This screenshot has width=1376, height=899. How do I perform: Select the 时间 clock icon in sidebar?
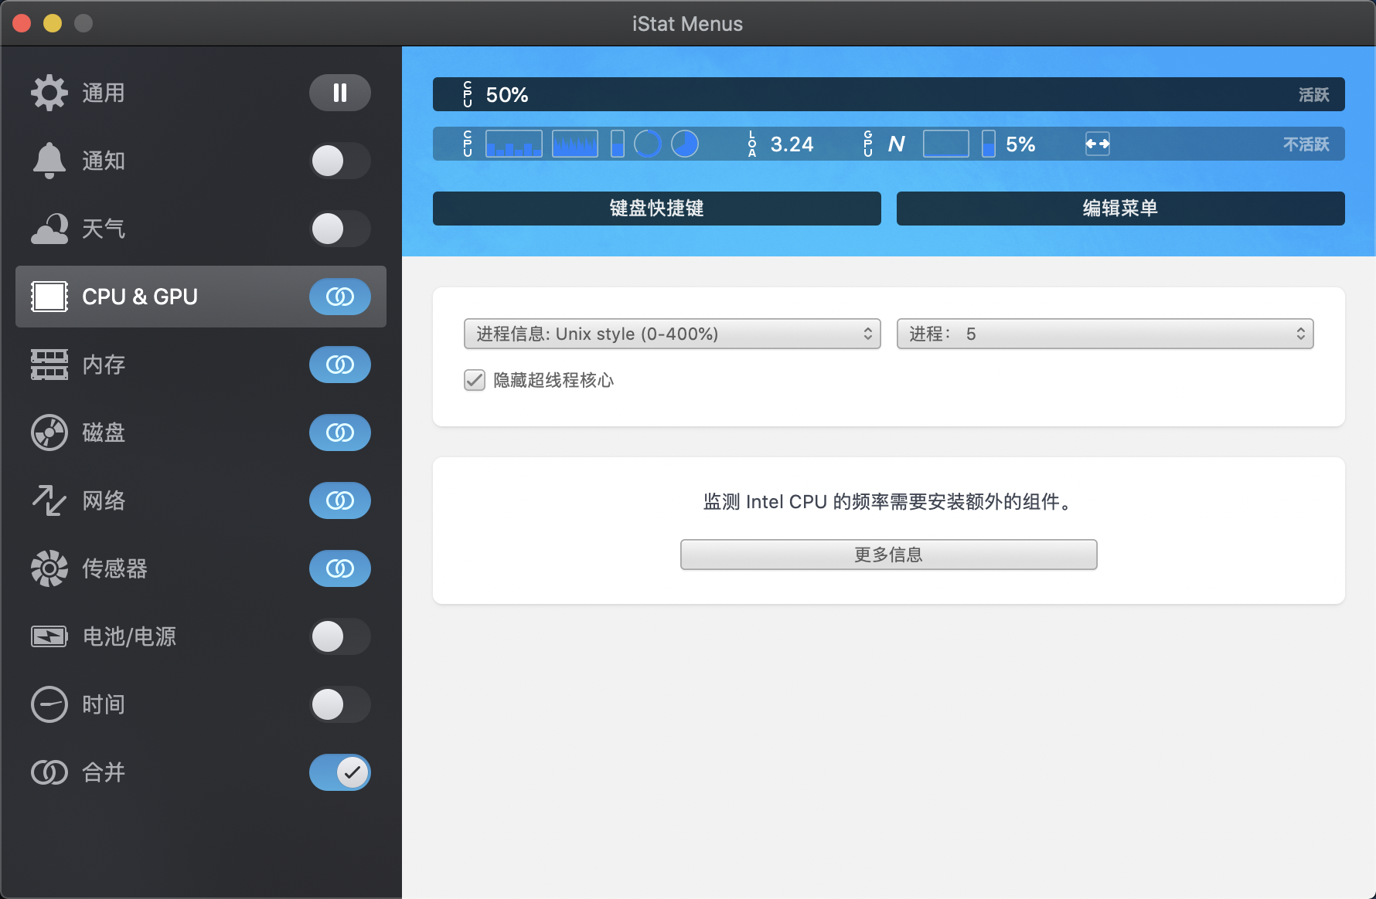coord(49,704)
